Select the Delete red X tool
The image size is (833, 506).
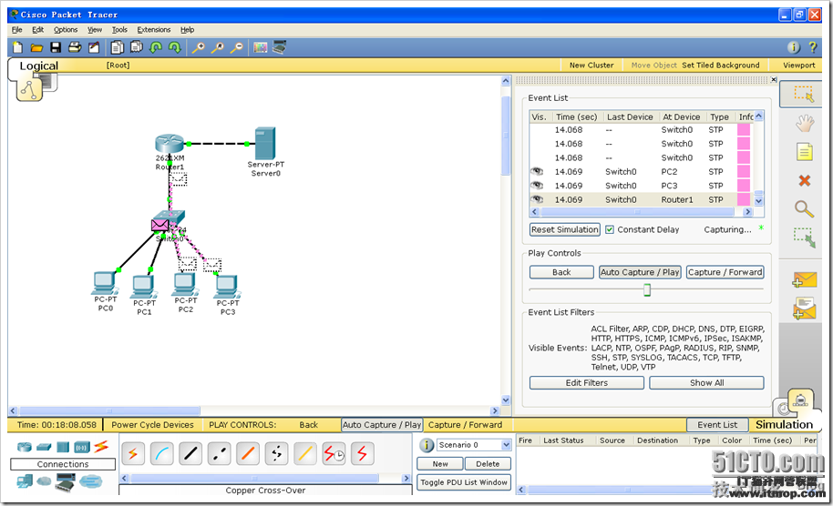tap(805, 180)
